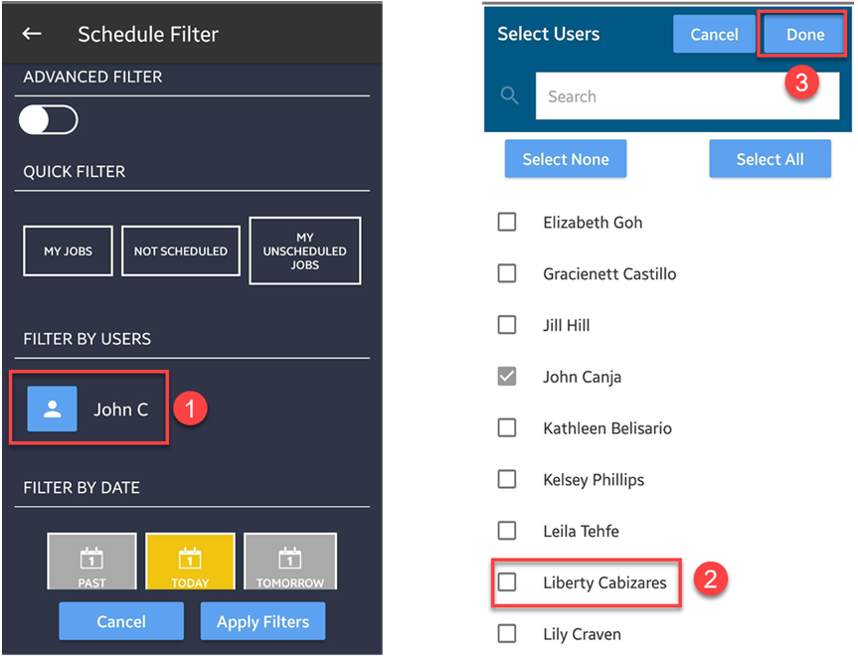Select the Tomorrow calendar date filter
This screenshot has width=858, height=658.
click(289, 563)
